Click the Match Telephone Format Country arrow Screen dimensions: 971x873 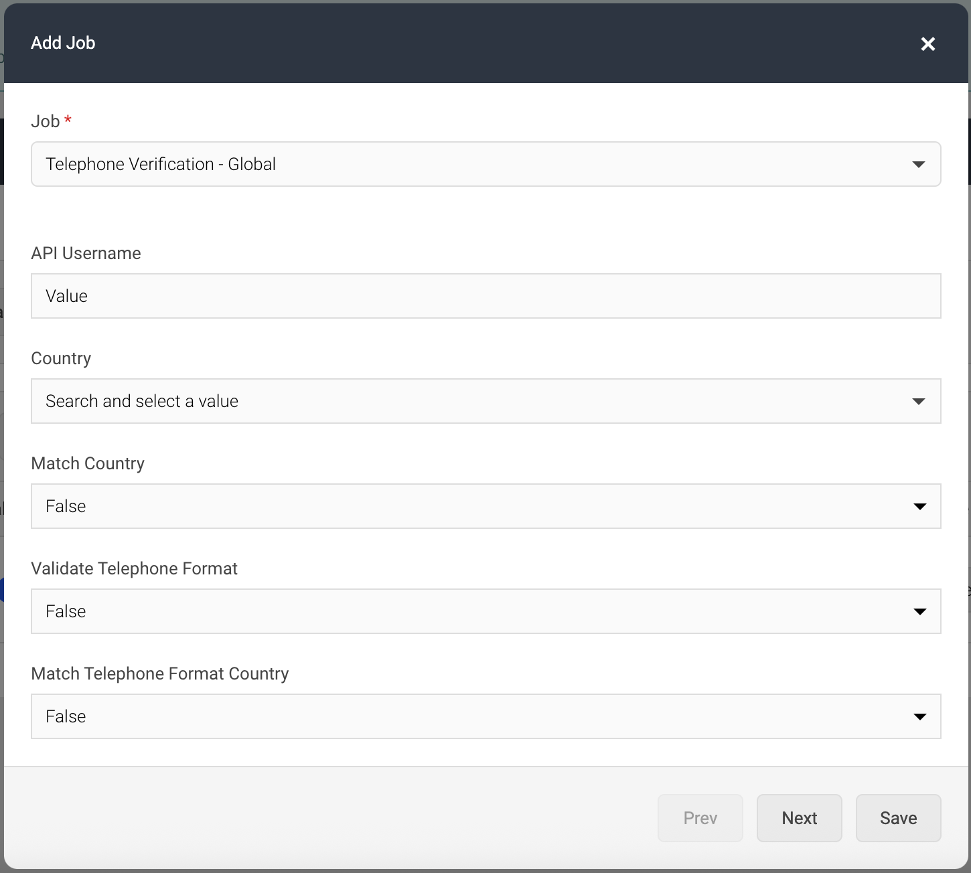point(919,716)
